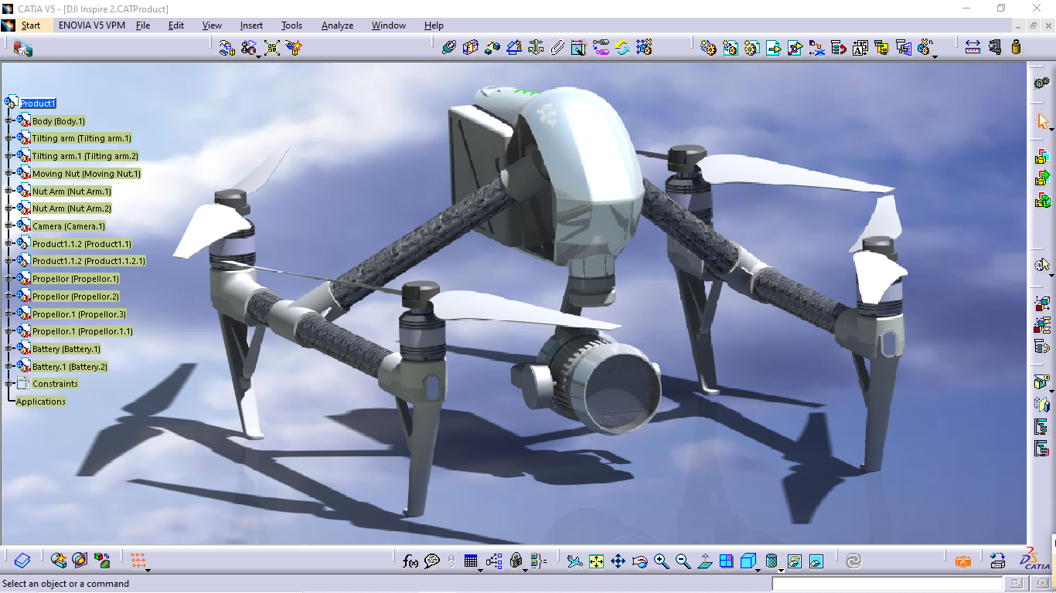The height and width of the screenshot is (593, 1056).
Task: Click the Fix Component anchor icon
Action: tap(536, 48)
